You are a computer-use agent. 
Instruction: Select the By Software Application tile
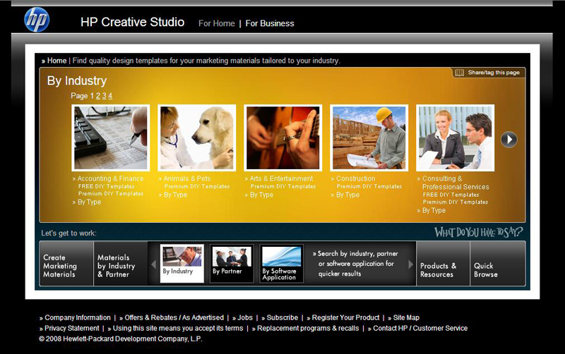point(281,263)
